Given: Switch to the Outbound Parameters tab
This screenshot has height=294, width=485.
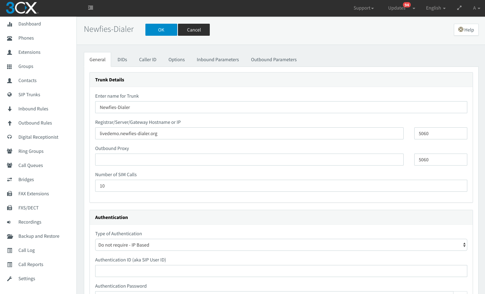Looking at the screenshot, I should (274, 59).
